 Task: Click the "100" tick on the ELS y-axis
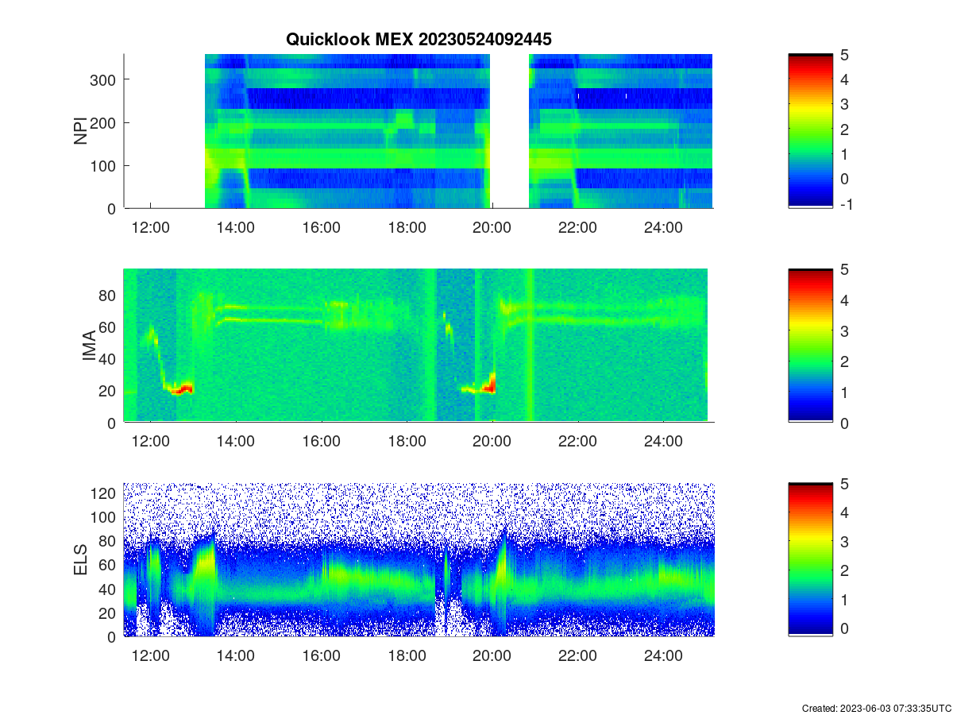point(104,516)
